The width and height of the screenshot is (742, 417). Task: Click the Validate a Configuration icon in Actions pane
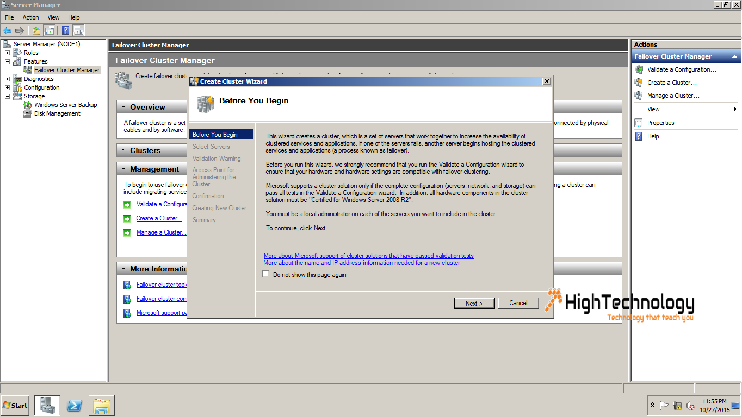[639, 69]
